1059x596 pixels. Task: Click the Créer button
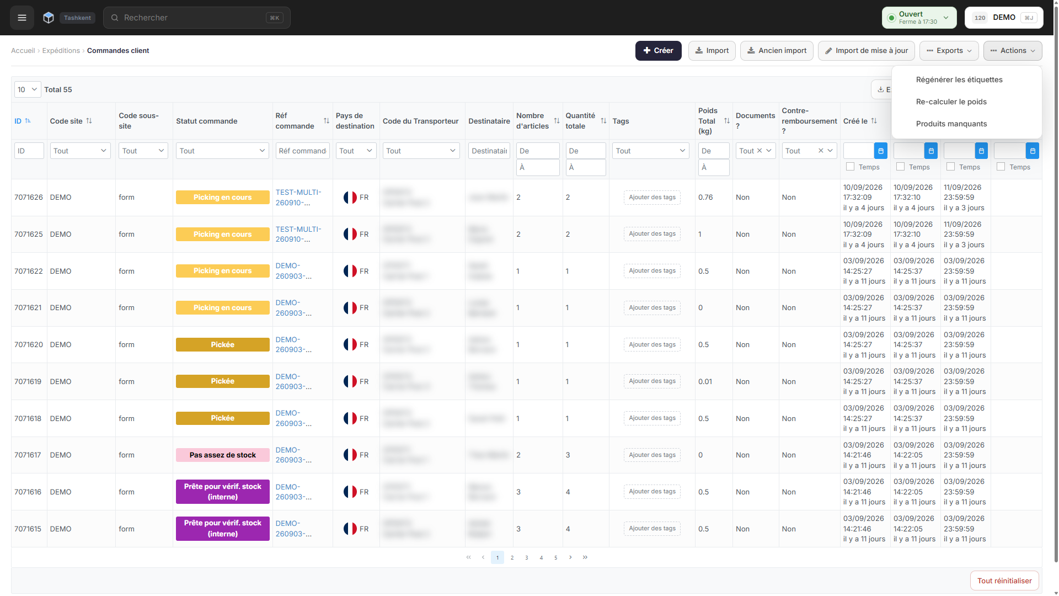pos(658,51)
